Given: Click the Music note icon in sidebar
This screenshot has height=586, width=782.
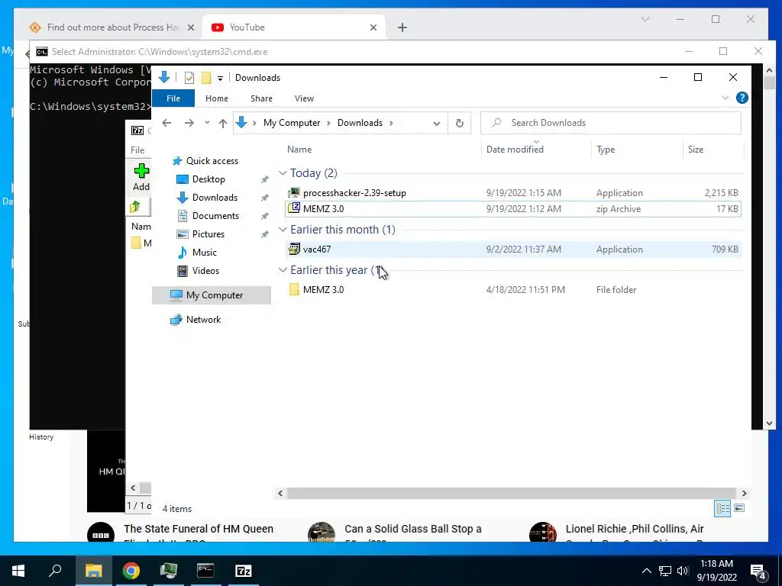Looking at the screenshot, I should pyautogui.click(x=183, y=253).
